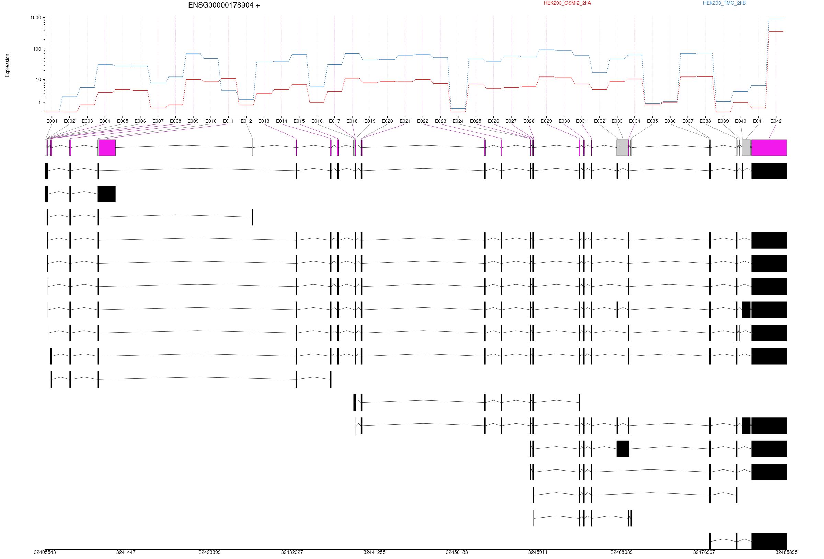Click exon label E005
The height and width of the screenshot is (559, 824).
(122, 121)
